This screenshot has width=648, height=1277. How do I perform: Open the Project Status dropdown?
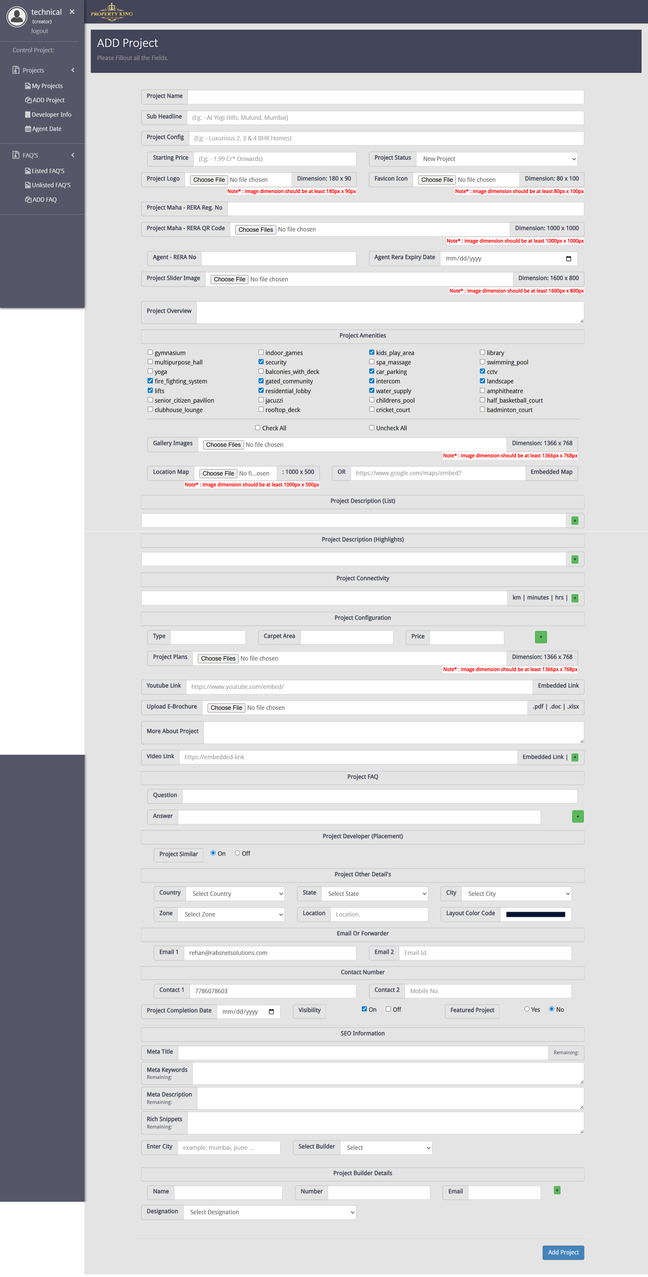coord(497,159)
